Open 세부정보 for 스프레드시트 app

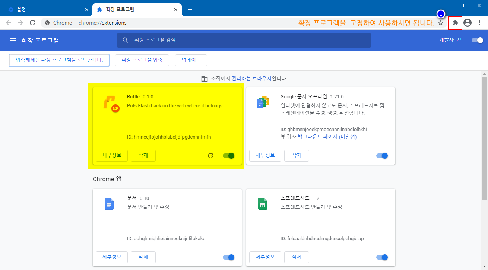pyautogui.click(x=265, y=257)
